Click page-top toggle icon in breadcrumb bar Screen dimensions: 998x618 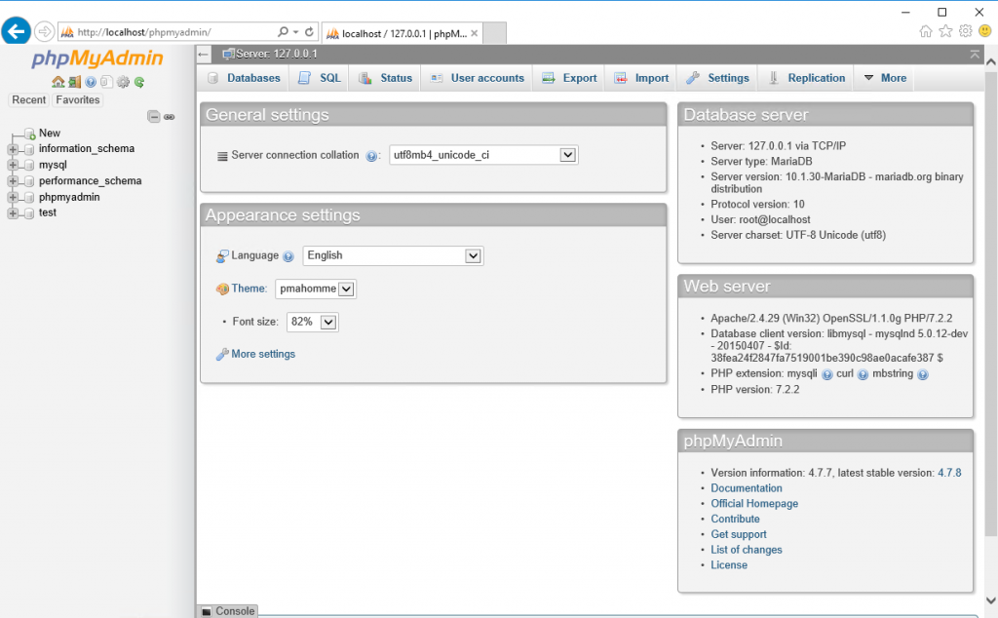975,55
